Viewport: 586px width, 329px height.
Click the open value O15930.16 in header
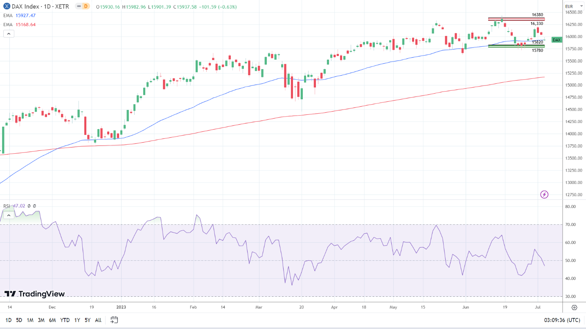[108, 7]
